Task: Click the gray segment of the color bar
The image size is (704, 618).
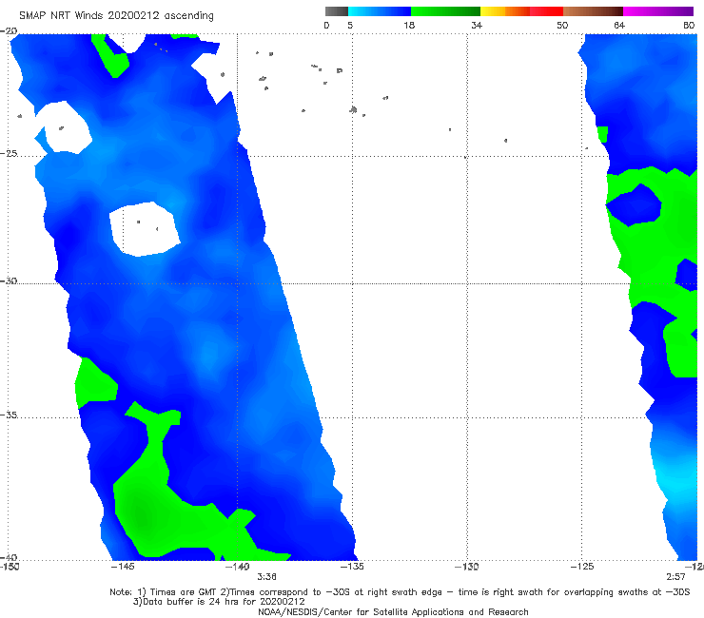Action: 337,11
